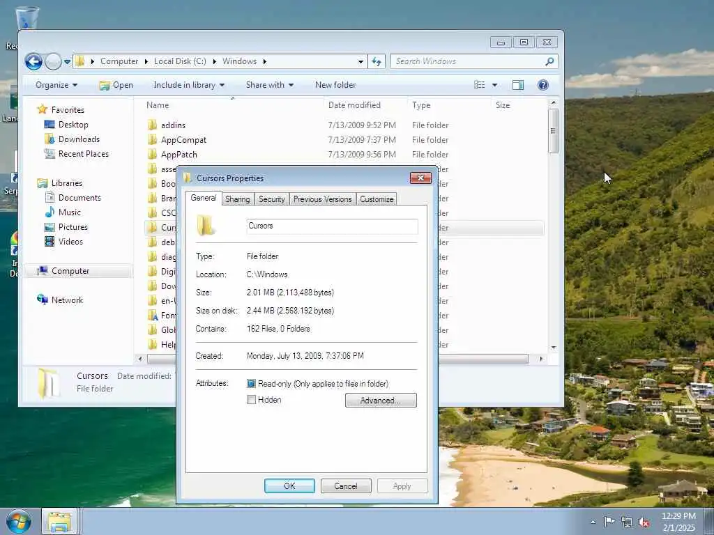Expand the Include in library menu
Screen dimensions: 714x535
189,85
